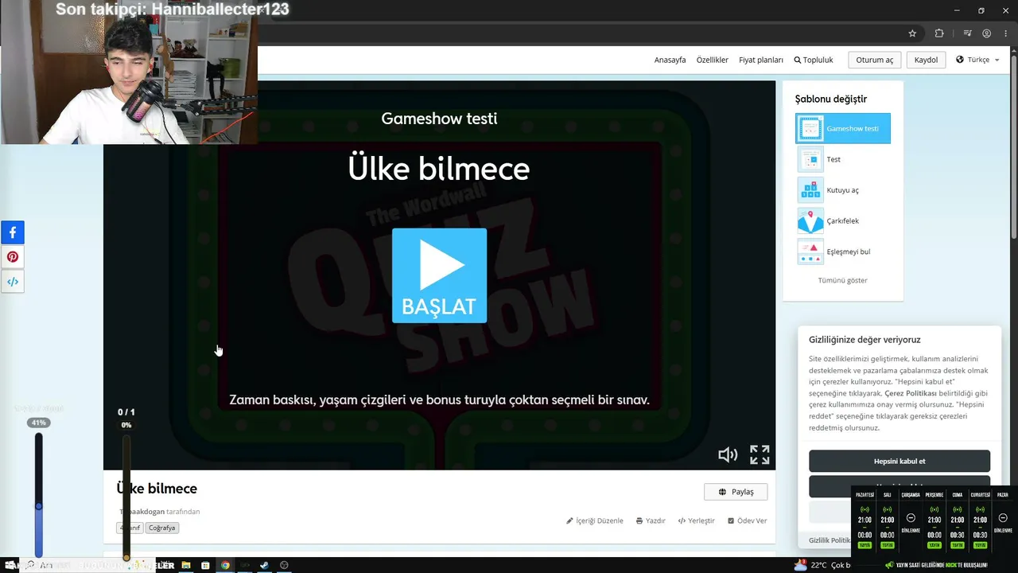Open the Topluluk search link
1018x573 pixels.
[x=814, y=60]
